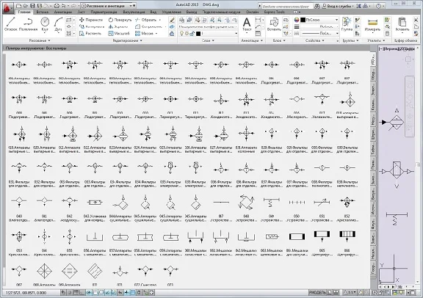Viewport: 423px width, 298px height.
Task: Open Layer Properties icon in Слои panel
Action: (x=182, y=20)
